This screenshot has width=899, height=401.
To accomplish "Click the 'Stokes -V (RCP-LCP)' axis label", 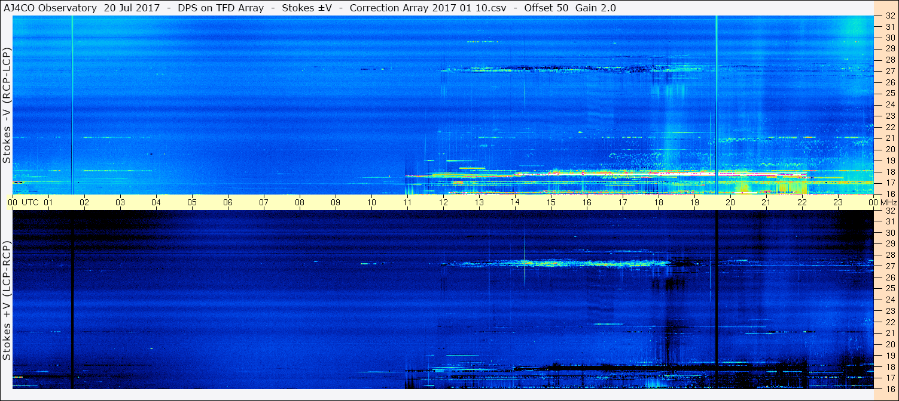I will point(7,106).
